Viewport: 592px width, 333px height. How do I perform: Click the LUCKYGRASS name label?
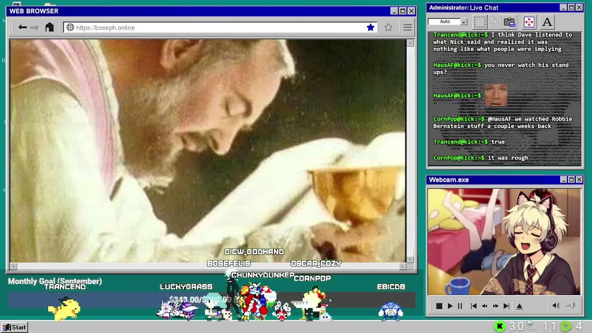click(186, 287)
